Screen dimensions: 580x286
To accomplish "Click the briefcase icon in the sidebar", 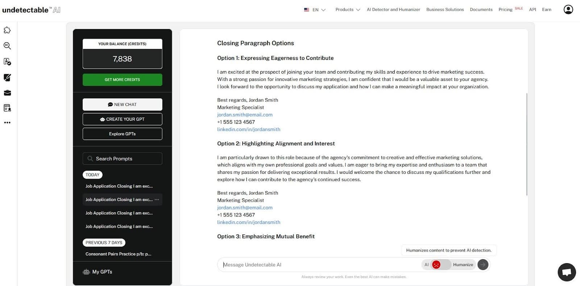I will (x=7, y=93).
